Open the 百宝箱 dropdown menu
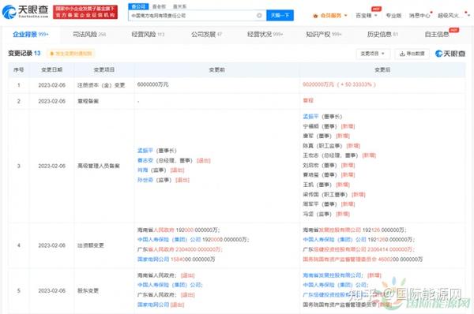 pos(367,16)
